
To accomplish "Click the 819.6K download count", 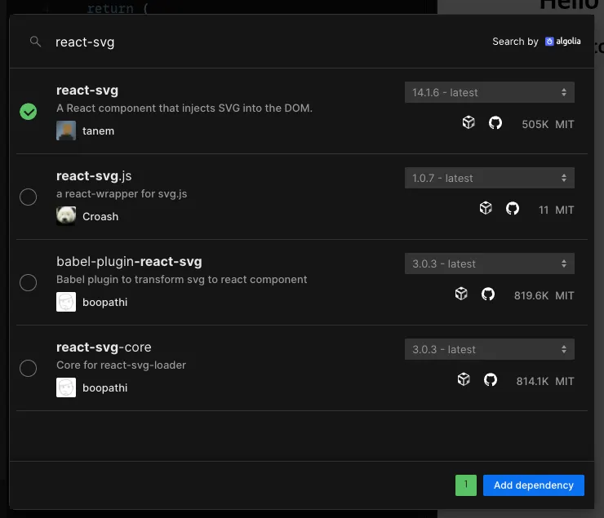I will click(531, 295).
